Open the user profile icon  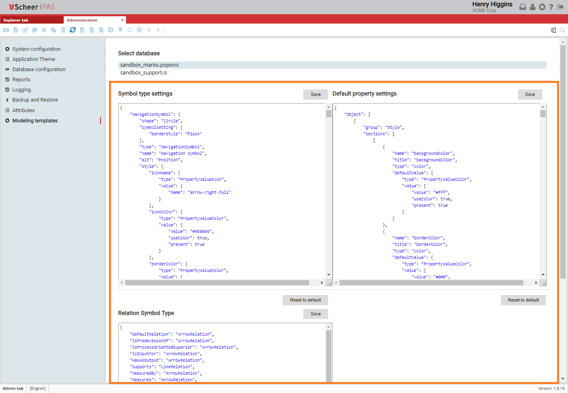532,7
